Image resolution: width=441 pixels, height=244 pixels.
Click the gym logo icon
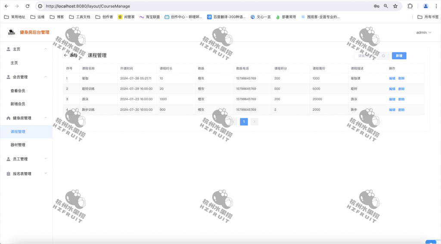pyautogui.click(x=12, y=32)
